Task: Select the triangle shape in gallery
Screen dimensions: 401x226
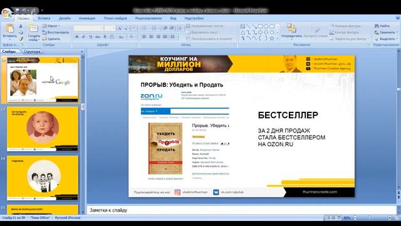Action: [242, 33]
